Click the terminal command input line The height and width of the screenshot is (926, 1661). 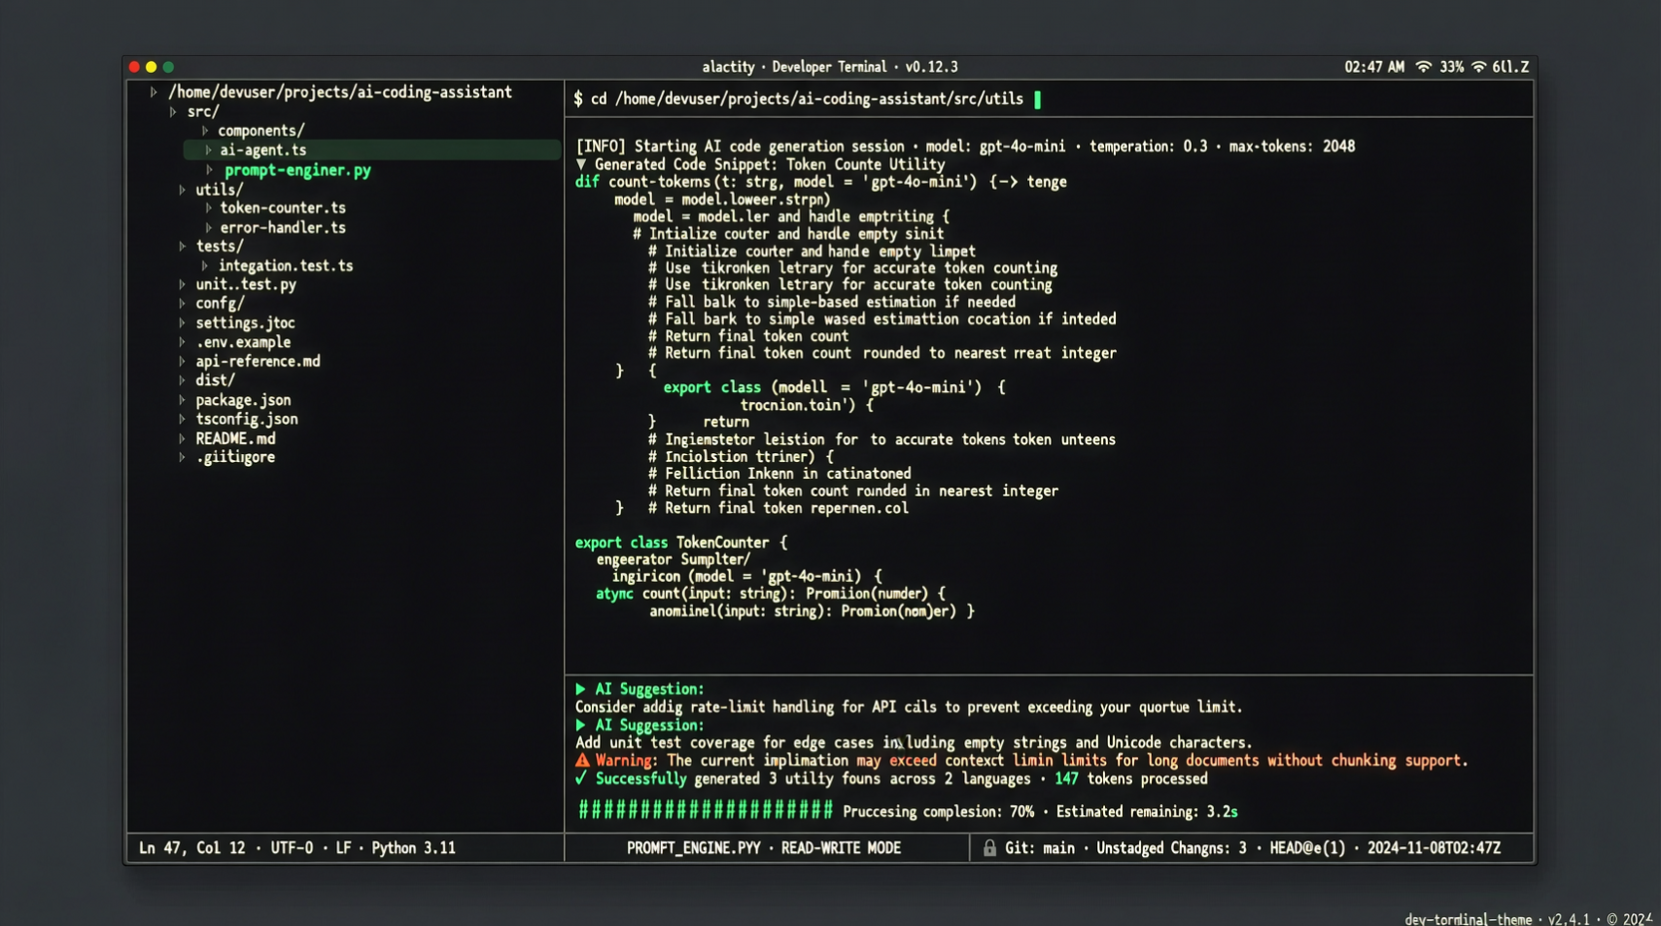click(x=1048, y=99)
